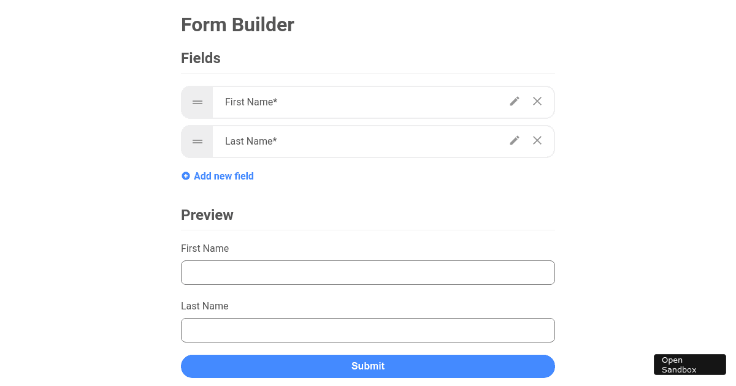The height and width of the screenshot is (386, 736).
Task: Remove the First Name field with X icon
Action: tap(537, 101)
